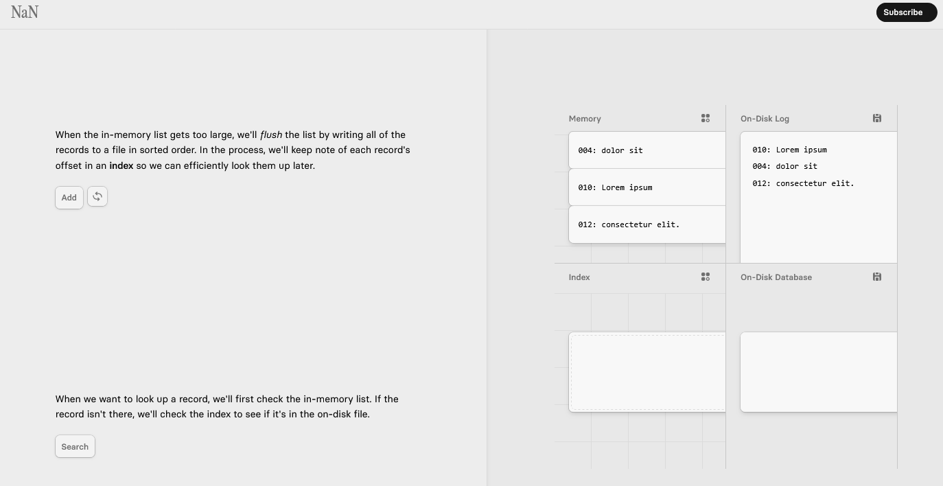This screenshot has height=486, width=943.
Task: Click the NaN logo in the header
Action: pos(25,12)
